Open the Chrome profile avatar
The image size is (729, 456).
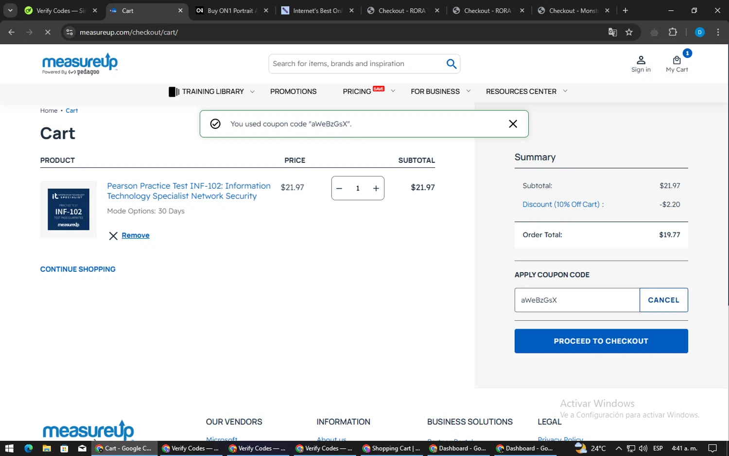700,32
